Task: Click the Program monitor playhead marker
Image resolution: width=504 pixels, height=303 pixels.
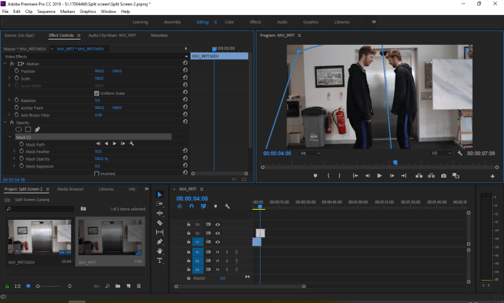Action: 396,163
